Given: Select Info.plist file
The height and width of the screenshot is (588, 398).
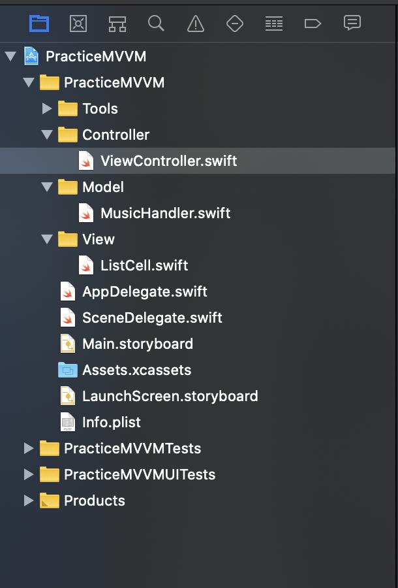Looking at the screenshot, I should coord(111,422).
